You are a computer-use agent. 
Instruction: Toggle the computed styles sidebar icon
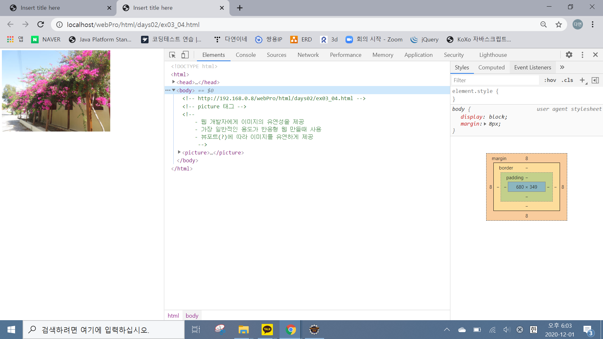click(x=595, y=80)
